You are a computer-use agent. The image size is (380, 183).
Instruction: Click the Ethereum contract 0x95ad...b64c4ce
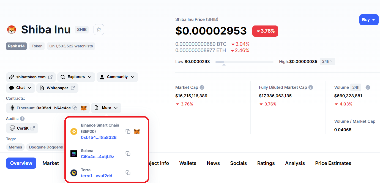(x=54, y=108)
